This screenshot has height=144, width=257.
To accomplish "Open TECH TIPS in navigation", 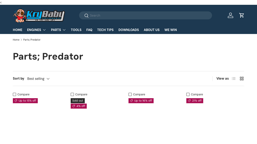I will coord(105,30).
